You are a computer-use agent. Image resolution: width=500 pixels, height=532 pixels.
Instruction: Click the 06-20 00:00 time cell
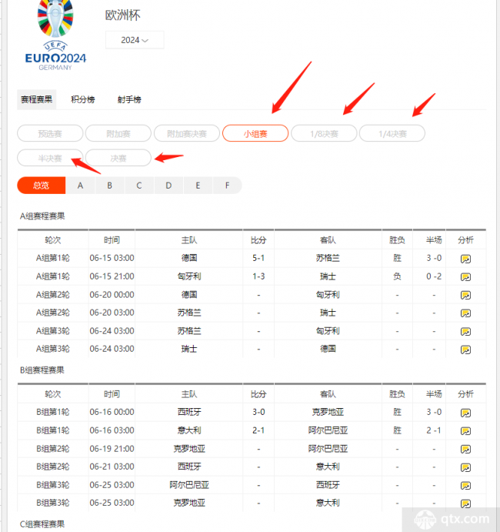[x=112, y=295]
